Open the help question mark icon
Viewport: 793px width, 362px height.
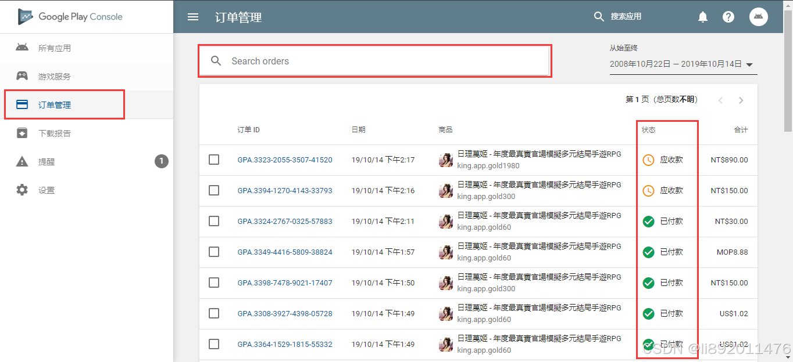[728, 17]
